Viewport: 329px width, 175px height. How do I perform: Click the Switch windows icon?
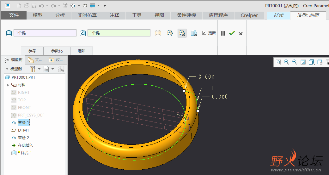(73, 6)
